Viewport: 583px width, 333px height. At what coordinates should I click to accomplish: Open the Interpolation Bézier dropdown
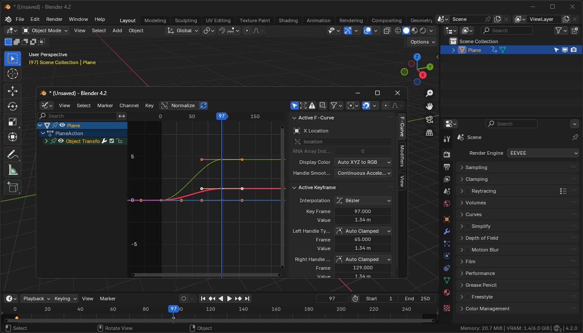point(363,200)
